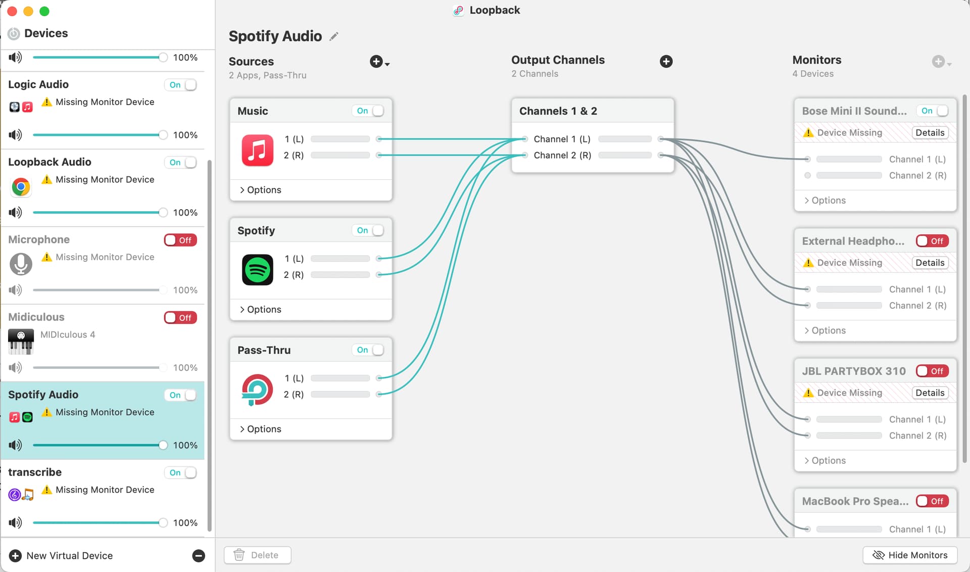The width and height of the screenshot is (970, 572).
Task: Click the Spotify app icon in Sources
Action: pos(257,270)
